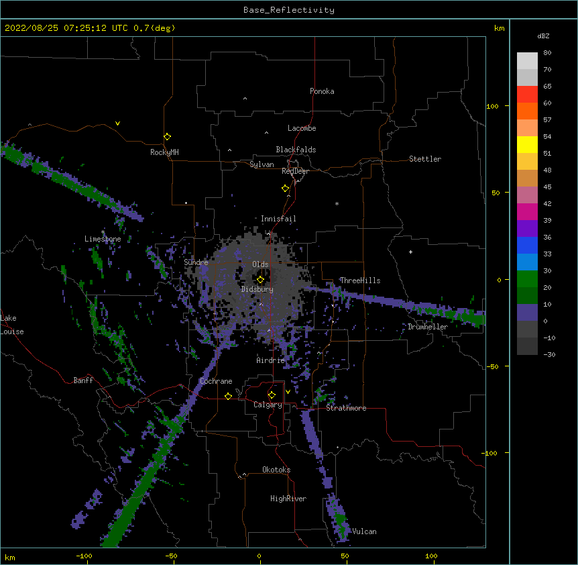Click the km label at top right

coord(499,28)
